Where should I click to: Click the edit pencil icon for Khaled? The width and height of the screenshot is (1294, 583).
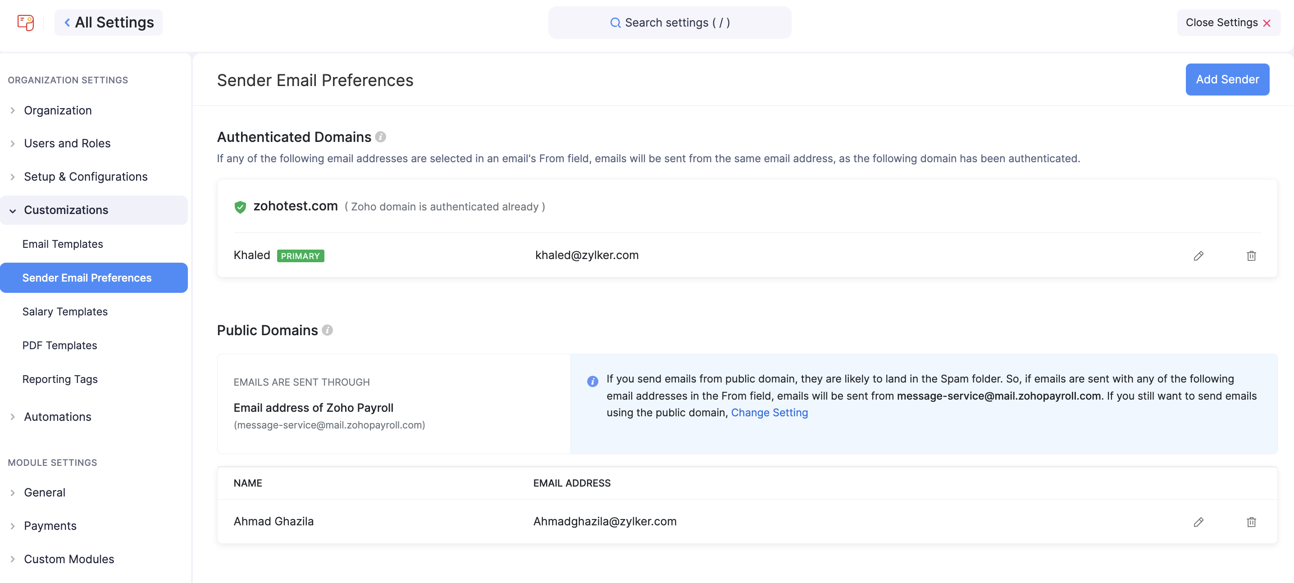coord(1199,255)
